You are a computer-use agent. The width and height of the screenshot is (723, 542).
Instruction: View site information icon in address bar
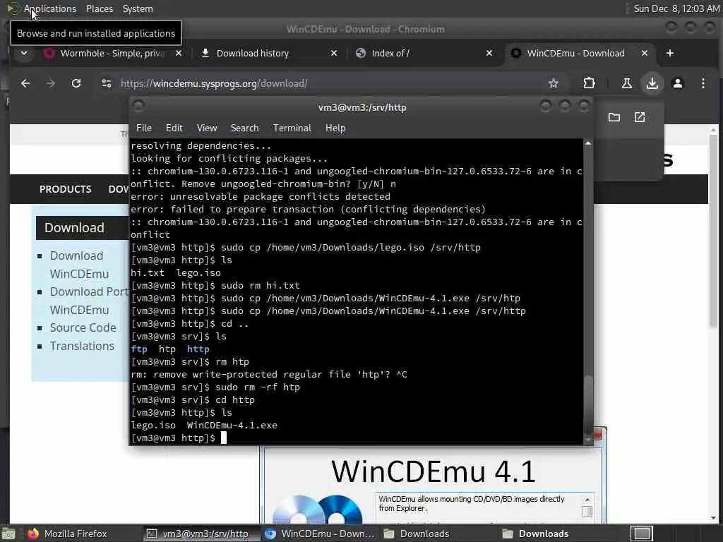[x=107, y=83]
